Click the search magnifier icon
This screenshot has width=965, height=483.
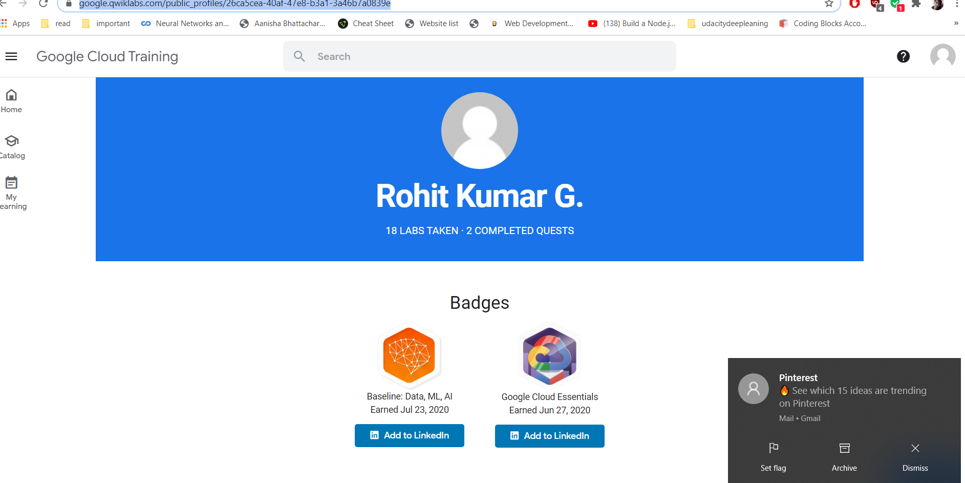coord(299,56)
